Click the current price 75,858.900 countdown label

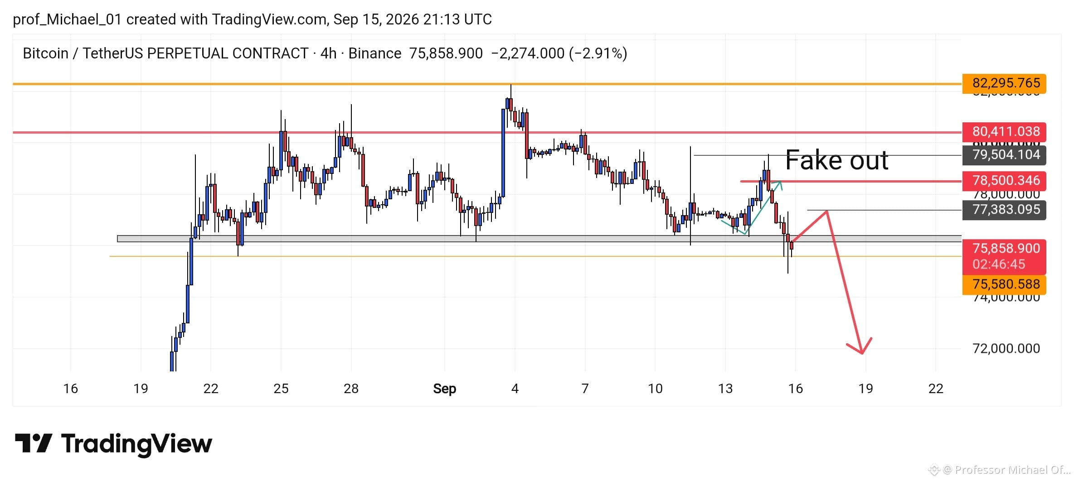click(1004, 256)
